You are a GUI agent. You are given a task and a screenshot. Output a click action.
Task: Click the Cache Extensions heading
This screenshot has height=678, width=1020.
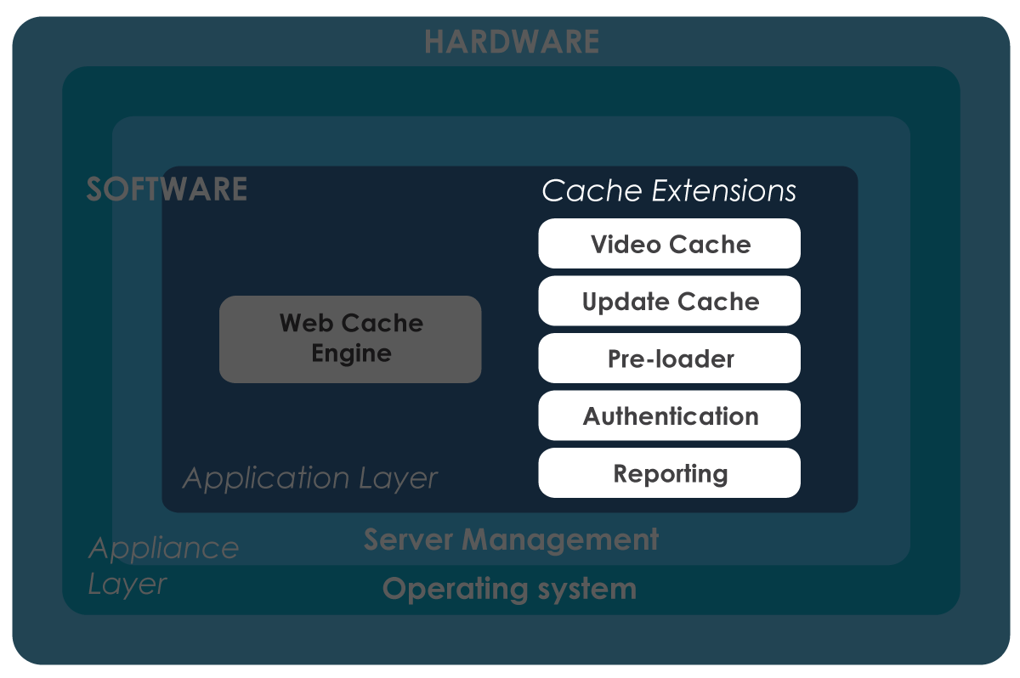669,190
